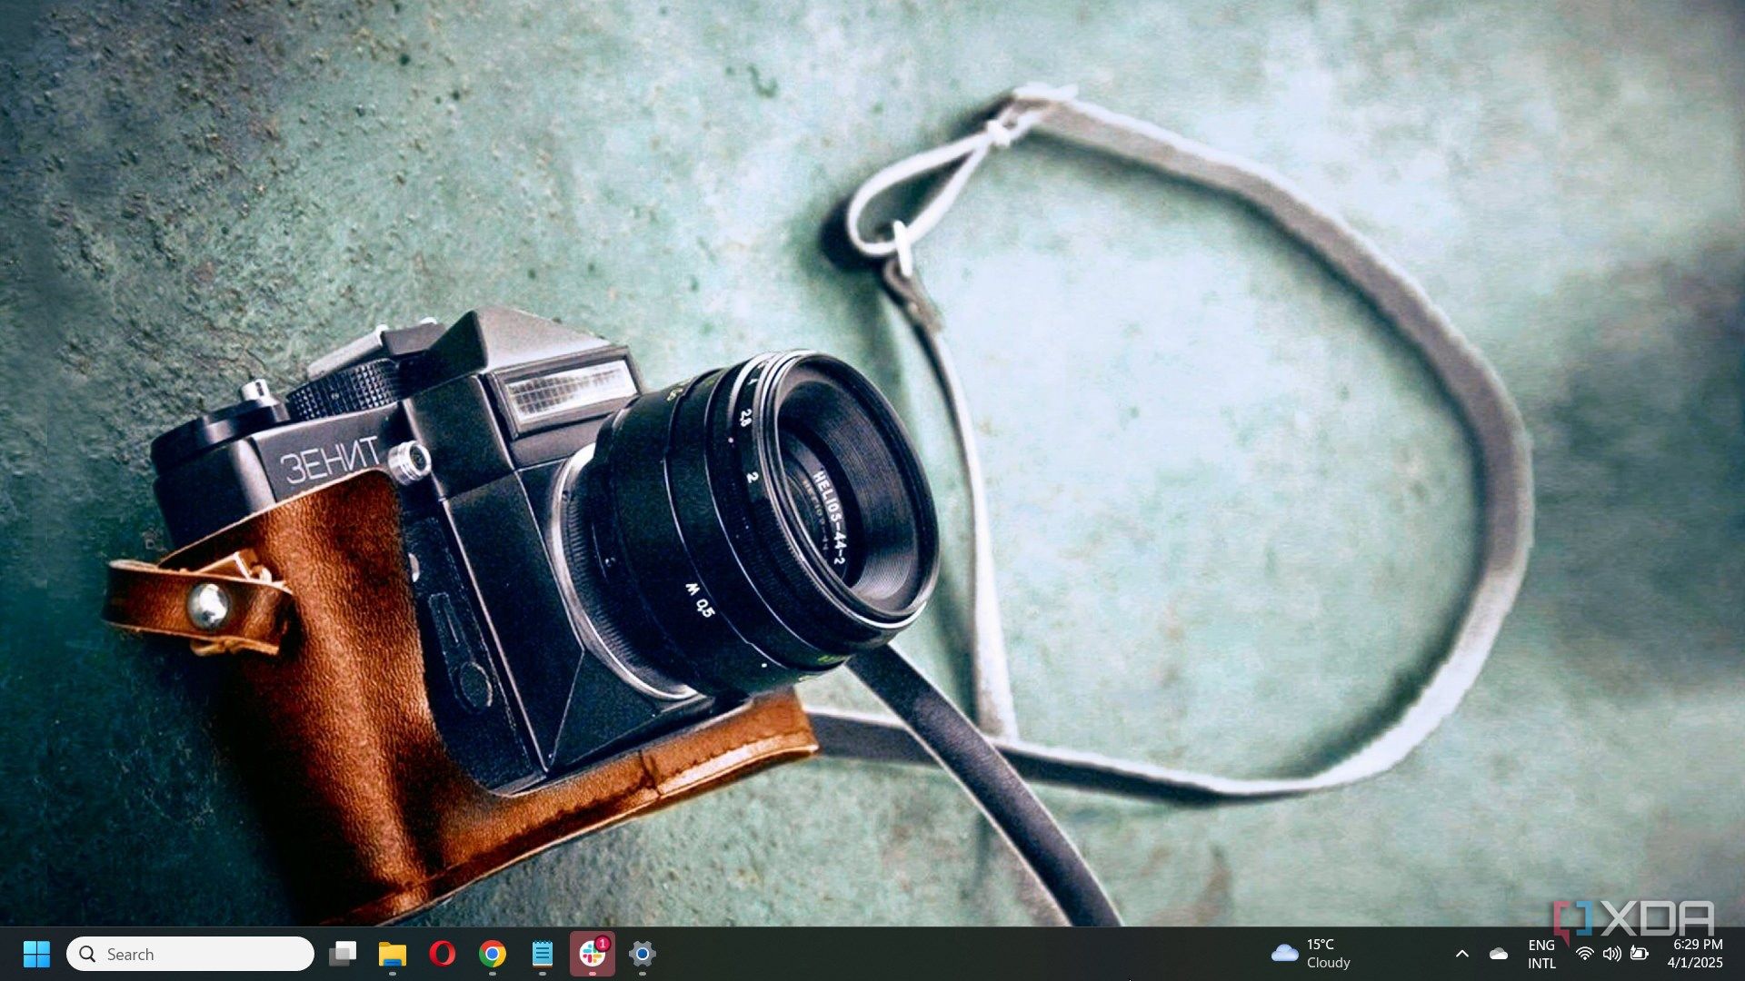
Task: Open the Notepad app on the taskbar
Action: point(543,954)
